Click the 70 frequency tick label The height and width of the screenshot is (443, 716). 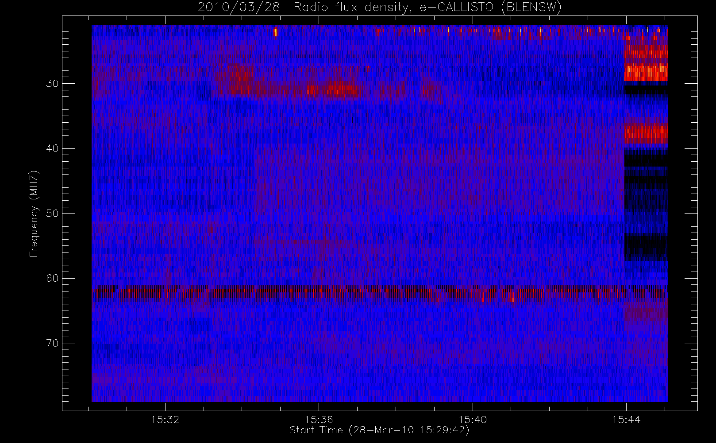coord(52,343)
